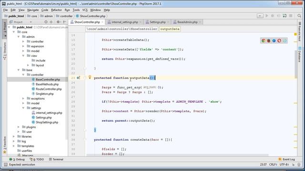The width and height of the screenshot is (305, 171).
Task: Toggle read-only lock icon in status bar
Action: 293,164
